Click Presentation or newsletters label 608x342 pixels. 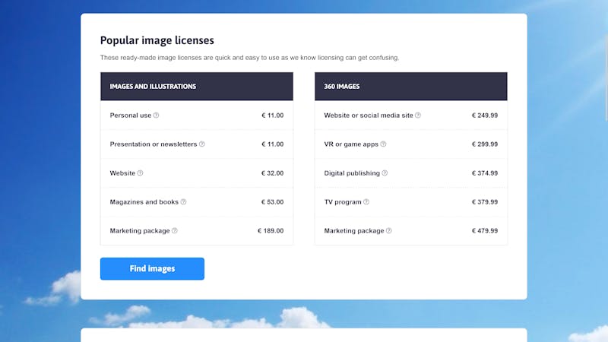[x=154, y=144]
